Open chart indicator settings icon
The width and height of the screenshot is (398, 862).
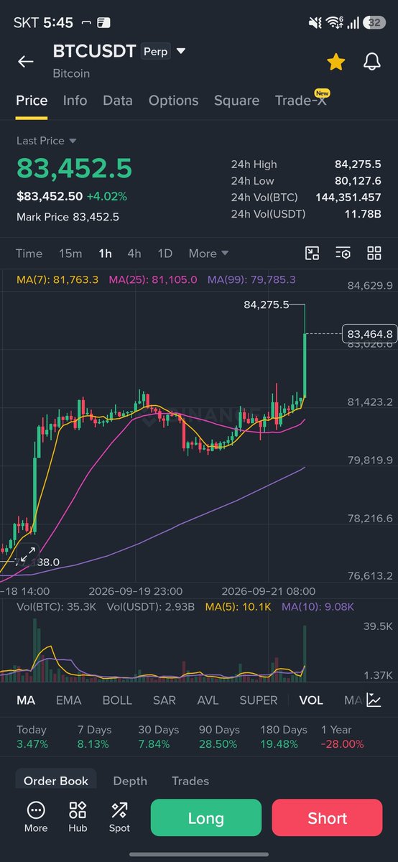343,253
